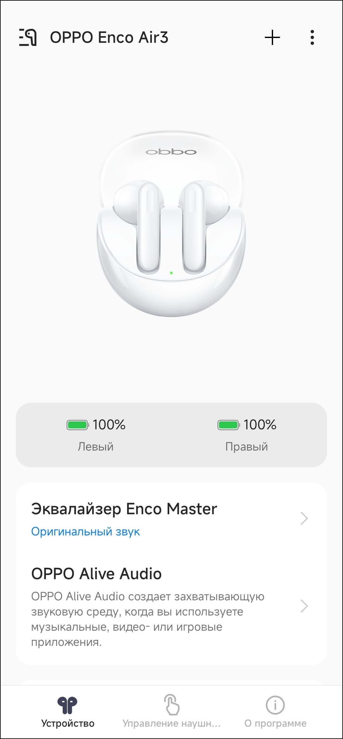The height and width of the screenshot is (739, 343).
Task: Switch to the Управление наушн… tab label
Action: point(171,723)
